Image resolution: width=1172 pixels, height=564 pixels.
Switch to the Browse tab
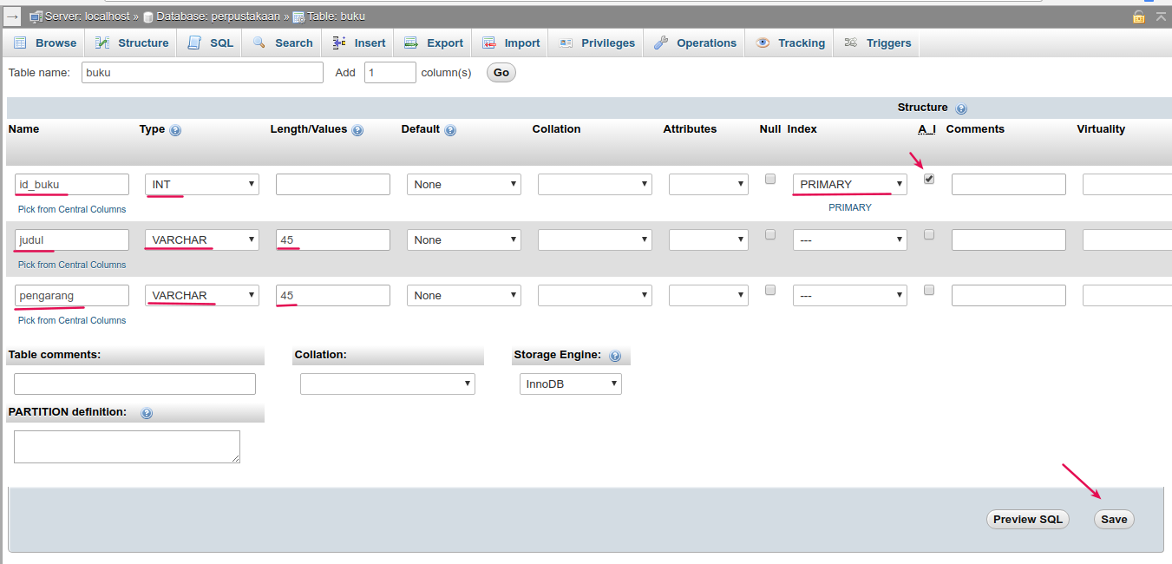point(45,43)
